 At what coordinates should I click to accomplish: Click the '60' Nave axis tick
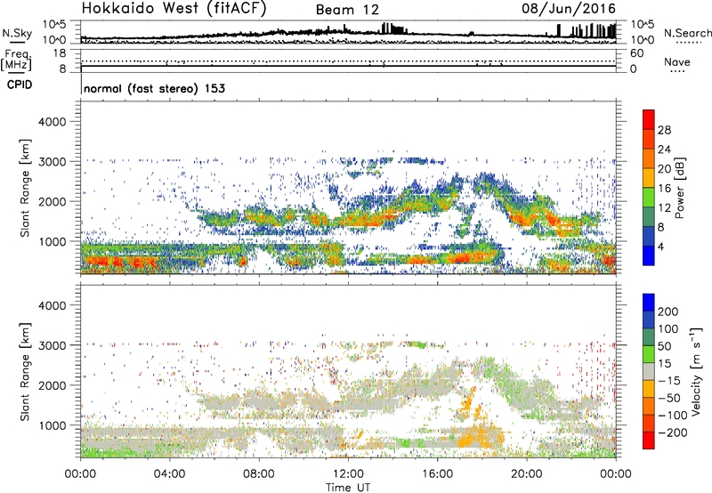[636, 53]
